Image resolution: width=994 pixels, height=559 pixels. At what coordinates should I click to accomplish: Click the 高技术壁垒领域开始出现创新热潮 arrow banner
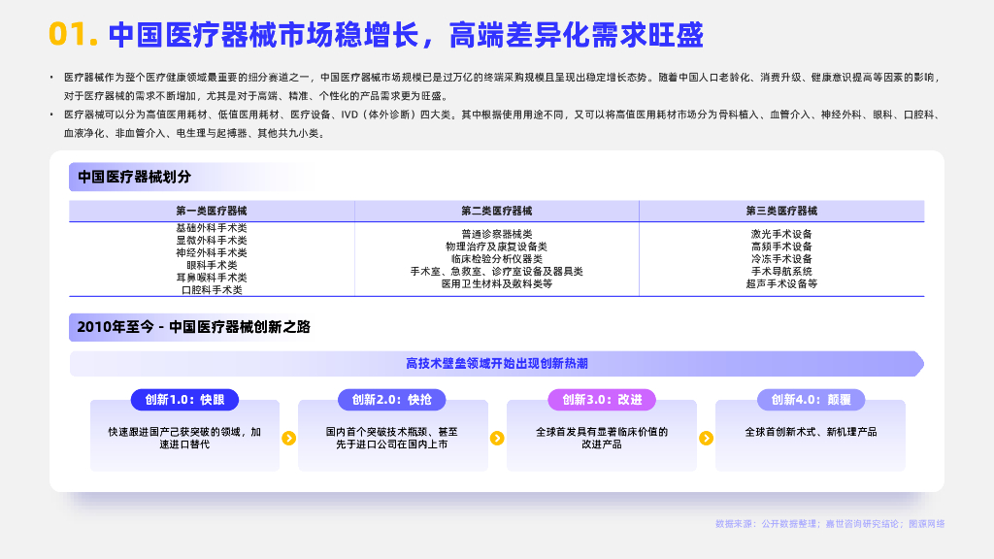[x=496, y=364]
